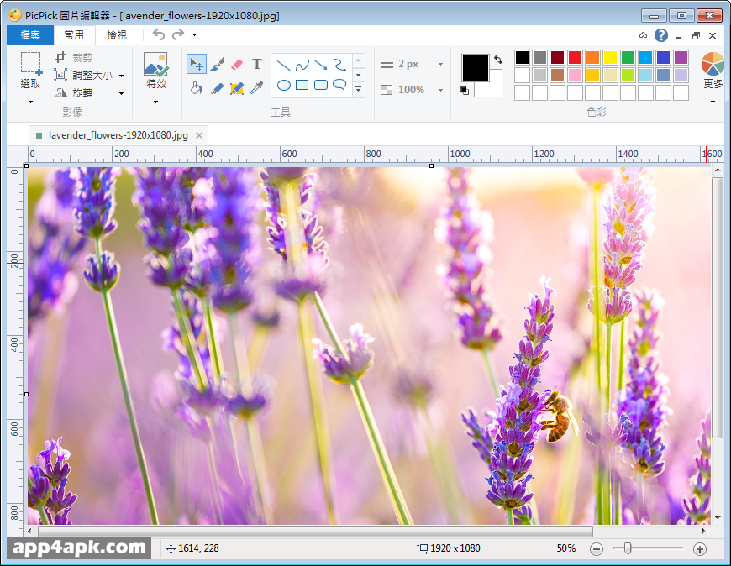This screenshot has width=731, height=566.
Task: Click the scroll right arrow
Action: pyautogui.click(x=703, y=531)
